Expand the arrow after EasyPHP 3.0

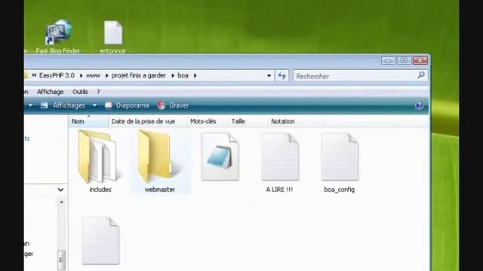click(x=81, y=75)
